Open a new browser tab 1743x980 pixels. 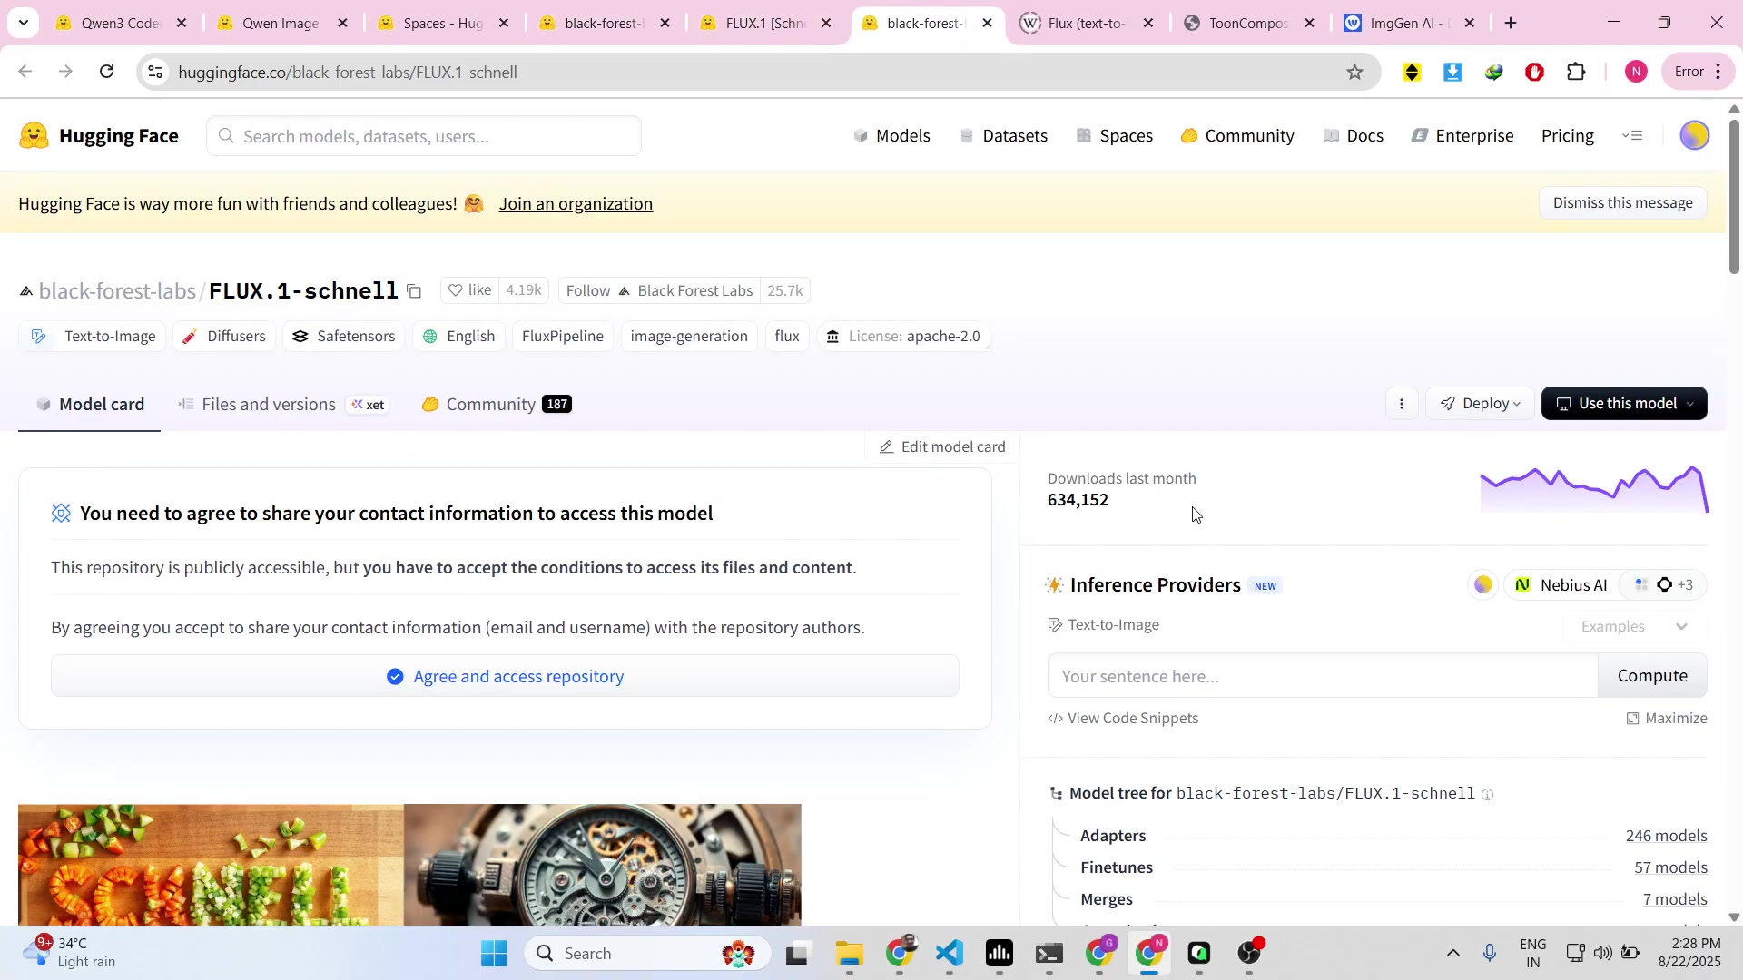click(x=1511, y=23)
